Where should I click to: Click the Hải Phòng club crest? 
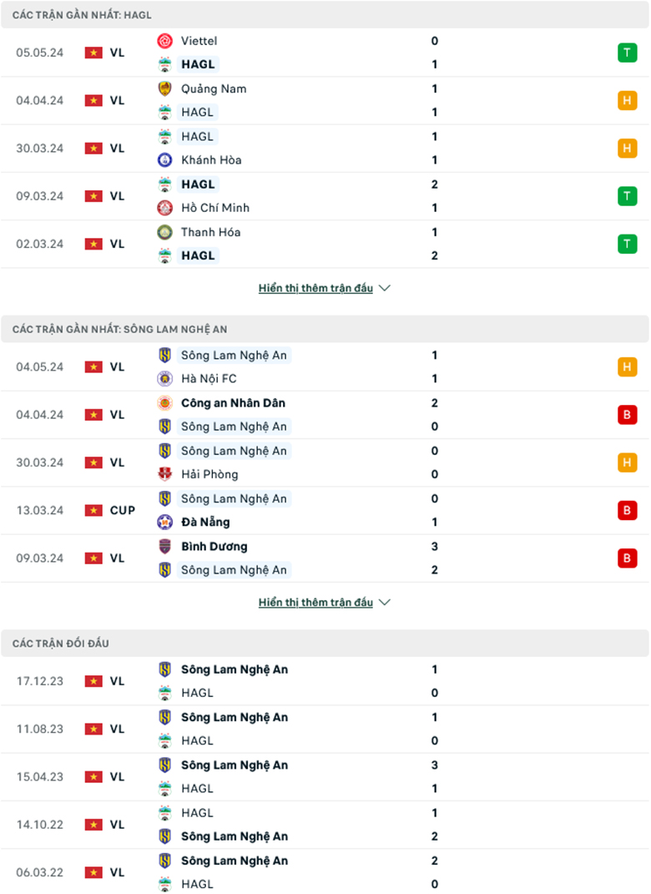point(165,474)
